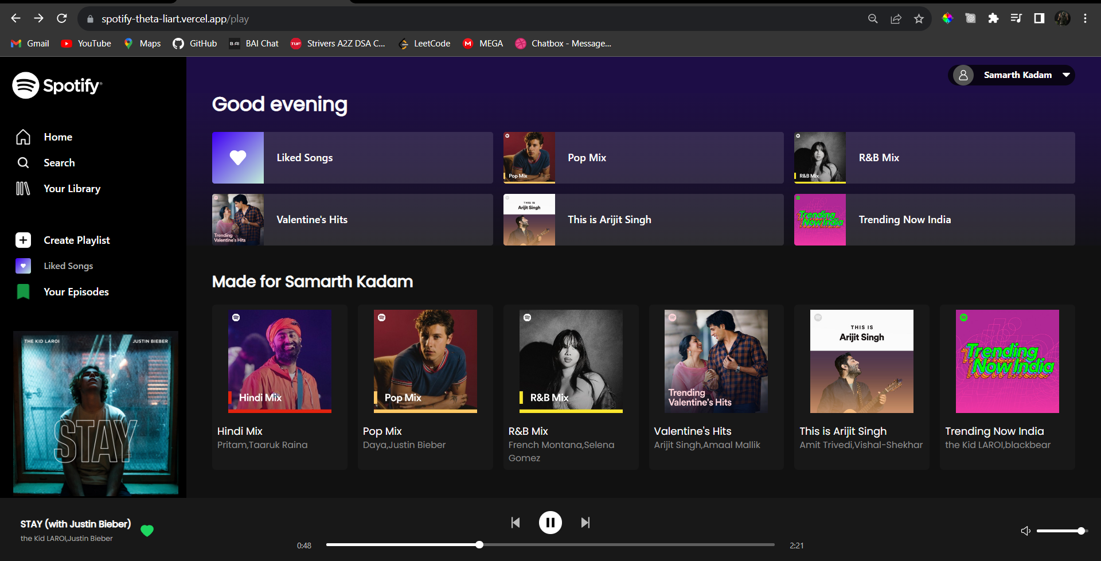The width and height of the screenshot is (1101, 561).
Task: Mute audio with the speaker icon
Action: (1026, 531)
